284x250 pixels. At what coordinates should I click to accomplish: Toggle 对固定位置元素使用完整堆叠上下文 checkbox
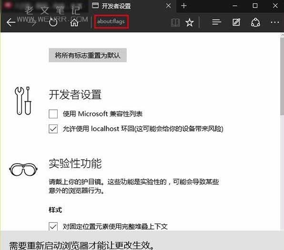[53, 226]
